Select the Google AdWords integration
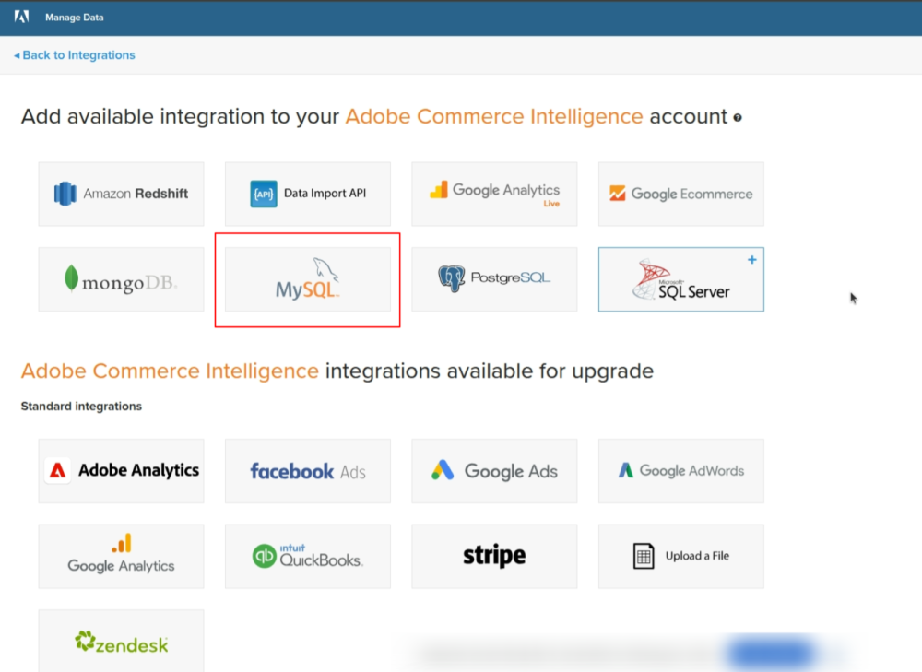Screen dimensions: 922x672 (680, 471)
